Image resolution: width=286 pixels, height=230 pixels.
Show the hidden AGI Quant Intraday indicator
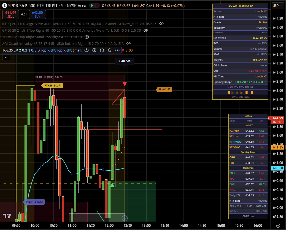pos(129,44)
